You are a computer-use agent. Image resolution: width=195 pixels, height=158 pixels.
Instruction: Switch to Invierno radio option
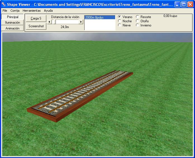(x=137, y=25)
